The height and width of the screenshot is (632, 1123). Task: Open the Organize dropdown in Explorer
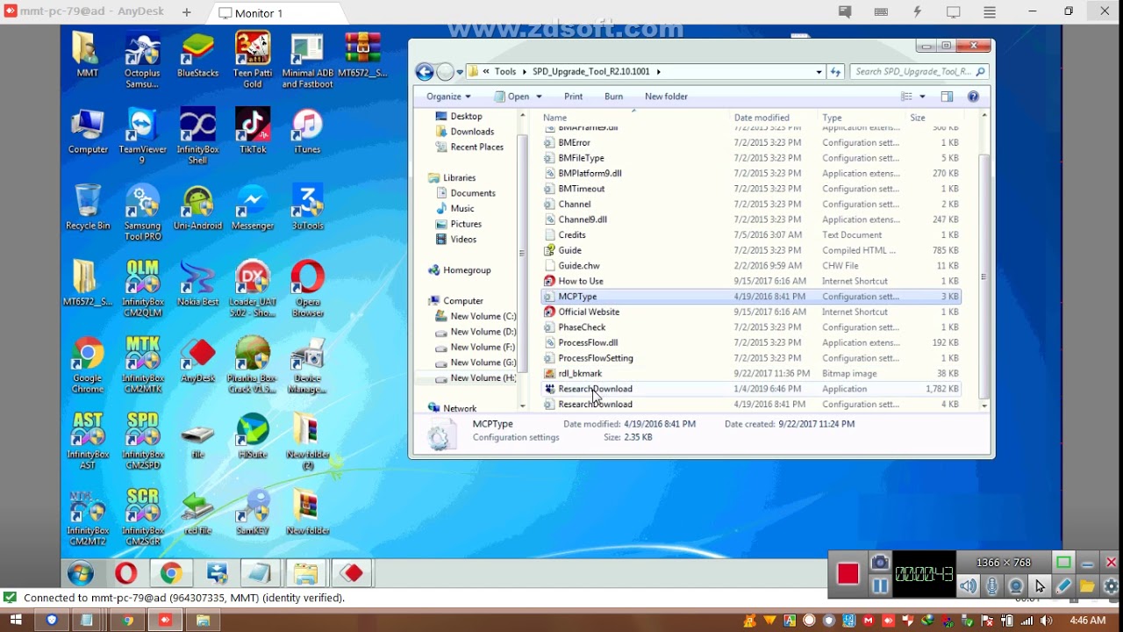point(448,97)
